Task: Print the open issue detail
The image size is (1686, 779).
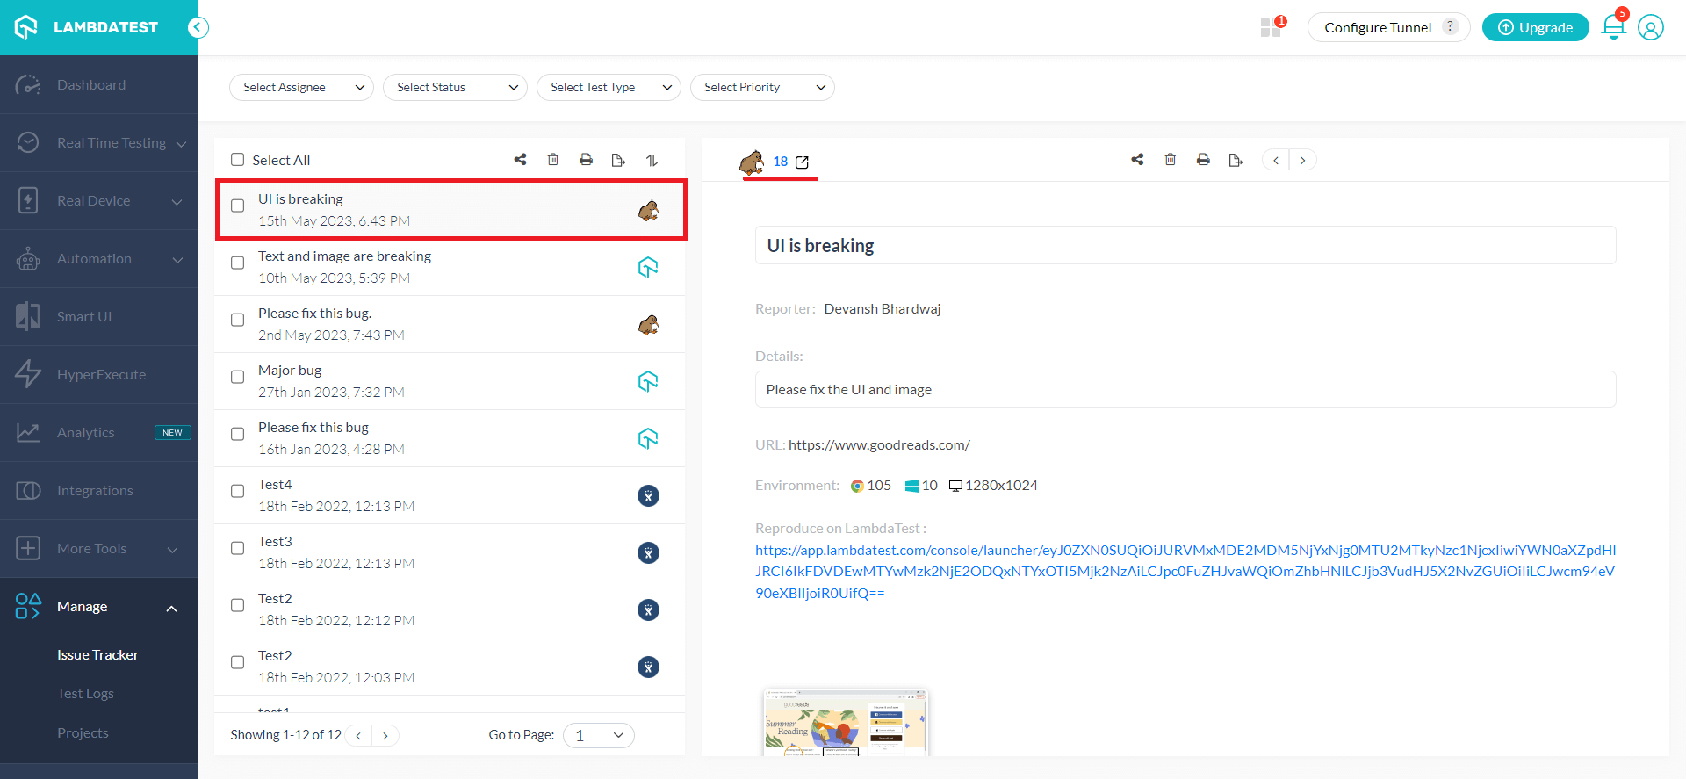Action: point(1203,160)
